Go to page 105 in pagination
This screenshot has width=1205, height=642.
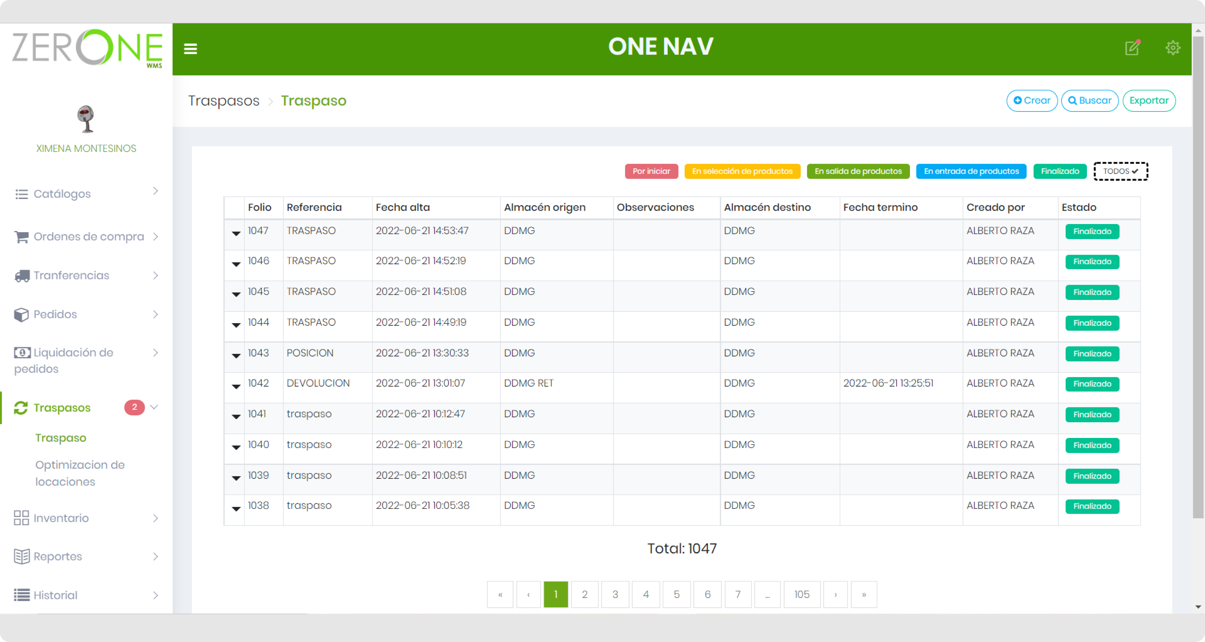[x=801, y=594]
